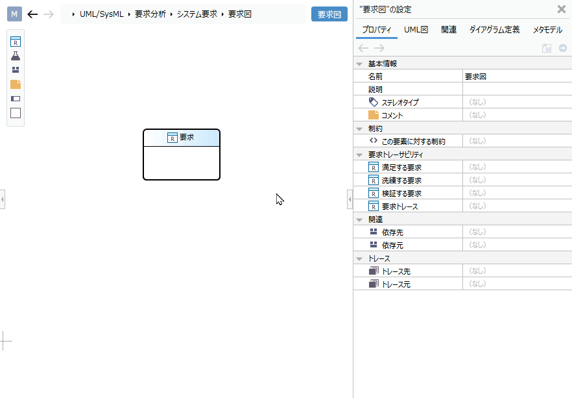The height and width of the screenshot is (398, 572).
Task: Expand the left side panel handle
Action: pyautogui.click(x=2, y=199)
